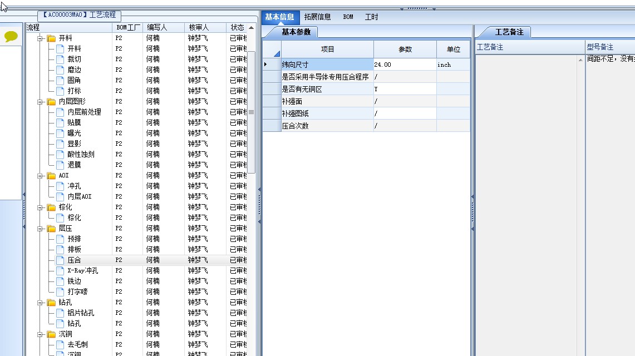
Task: Select the 基本参数 sub-tab
Action: click(x=296, y=32)
